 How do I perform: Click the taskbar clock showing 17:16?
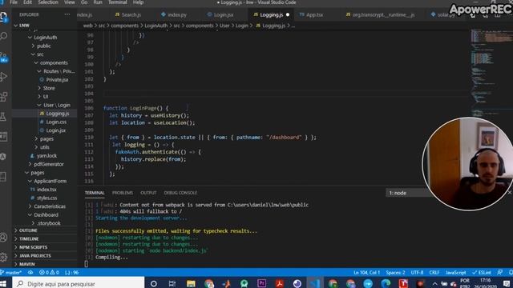485,280
